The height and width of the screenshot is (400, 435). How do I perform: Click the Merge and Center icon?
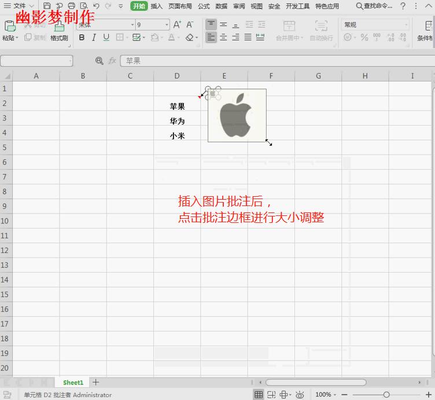point(289,26)
